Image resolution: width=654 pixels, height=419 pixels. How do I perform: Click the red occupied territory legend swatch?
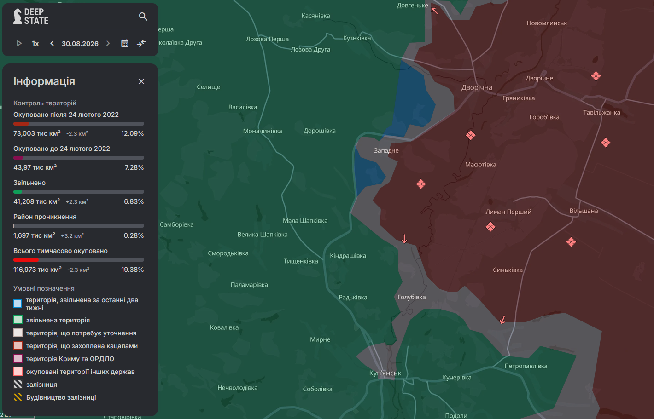[x=18, y=346]
